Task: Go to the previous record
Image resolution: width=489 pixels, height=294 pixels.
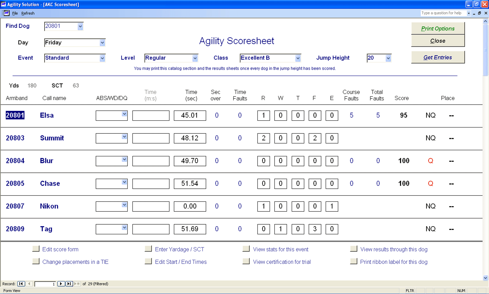Action: 29,284
